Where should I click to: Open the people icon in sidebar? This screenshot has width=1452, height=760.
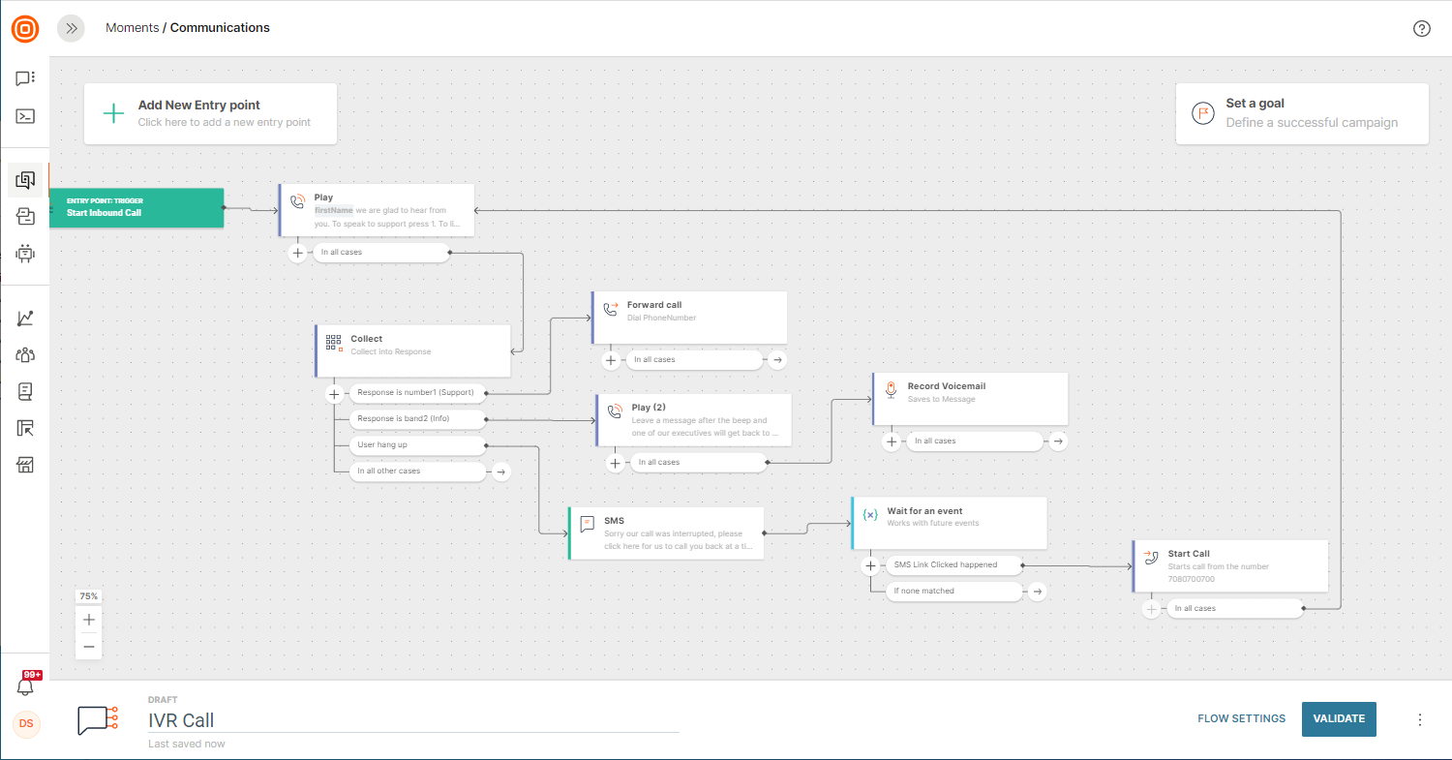pyautogui.click(x=25, y=354)
